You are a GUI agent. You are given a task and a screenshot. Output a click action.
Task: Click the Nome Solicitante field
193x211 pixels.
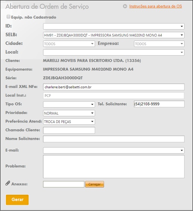pos(113,139)
